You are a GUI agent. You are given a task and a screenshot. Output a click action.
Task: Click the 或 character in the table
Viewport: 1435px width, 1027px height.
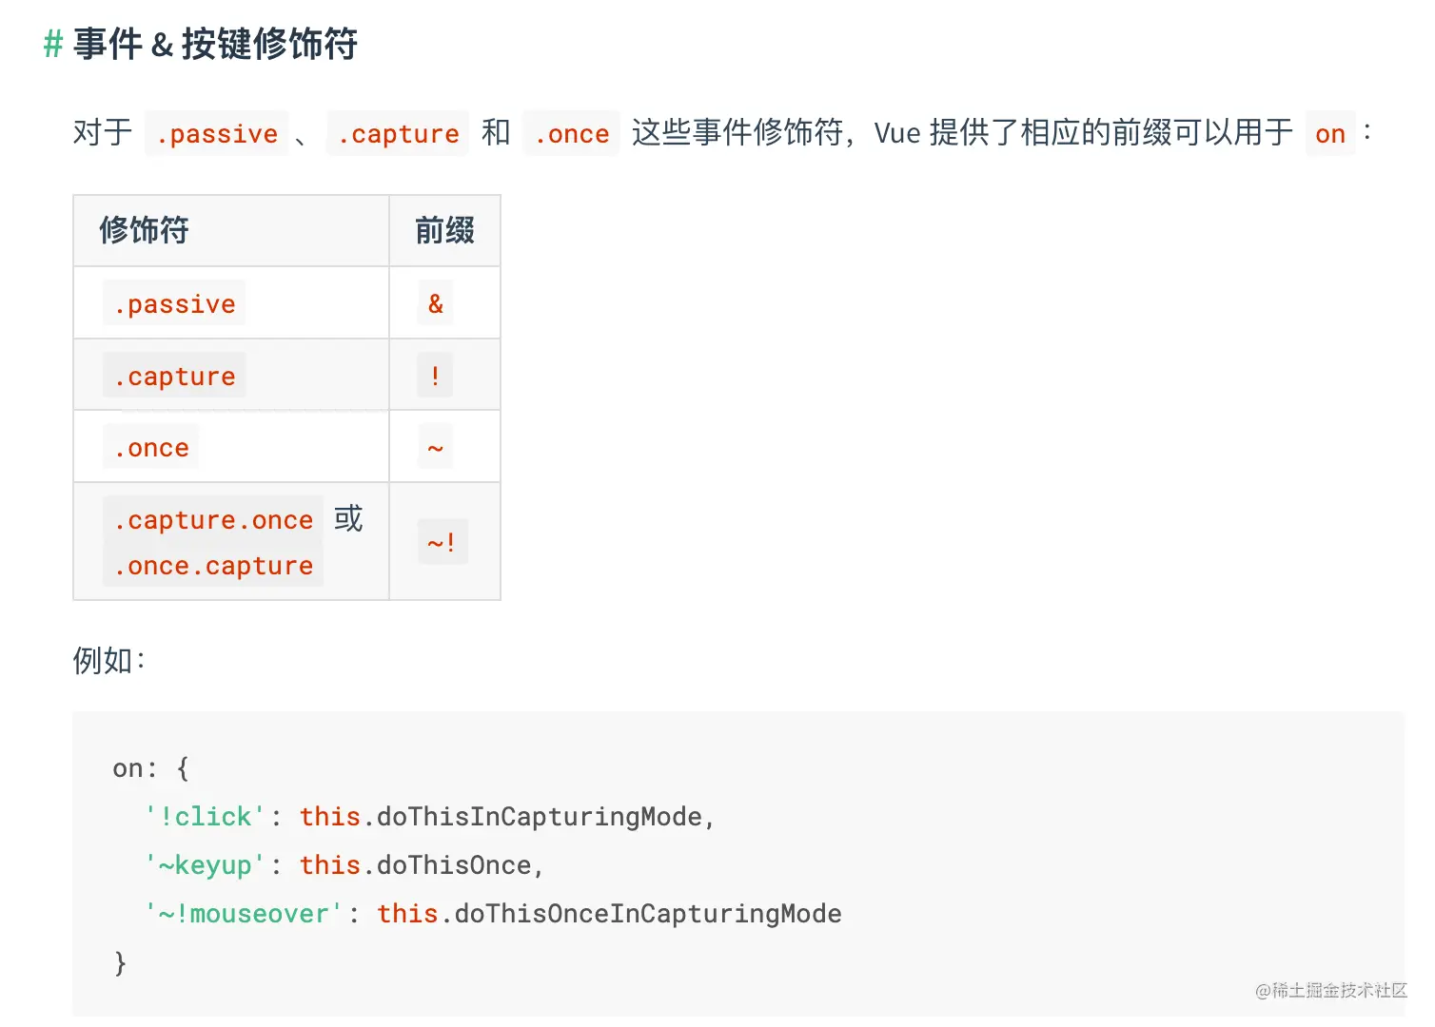click(348, 519)
